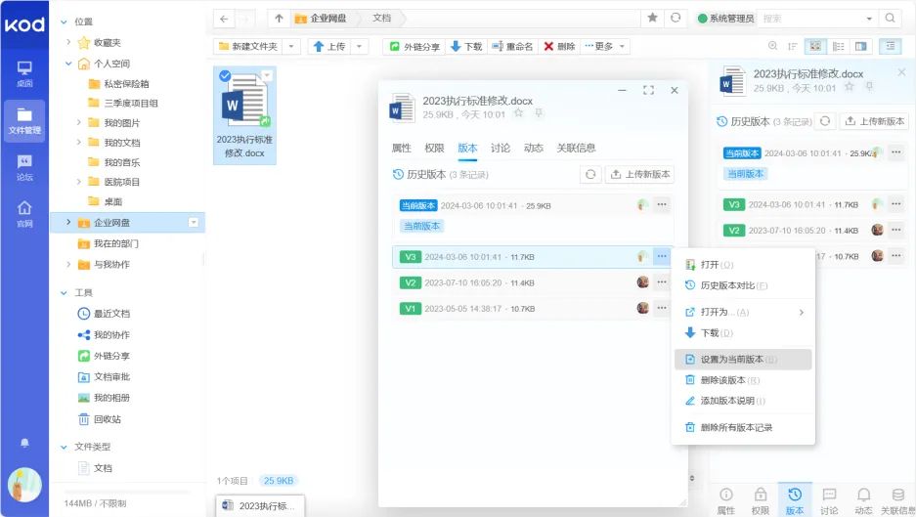
Task: Click the 外链分享 toolbar button
Action: (414, 46)
